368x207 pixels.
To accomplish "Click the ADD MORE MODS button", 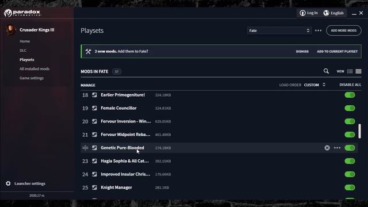I will click(344, 30).
